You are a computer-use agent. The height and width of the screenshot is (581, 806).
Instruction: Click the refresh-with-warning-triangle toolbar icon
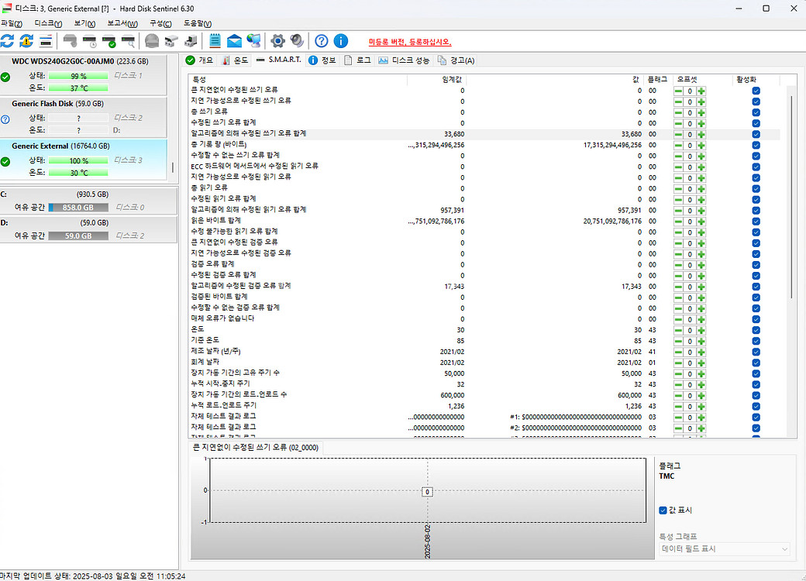(26, 41)
